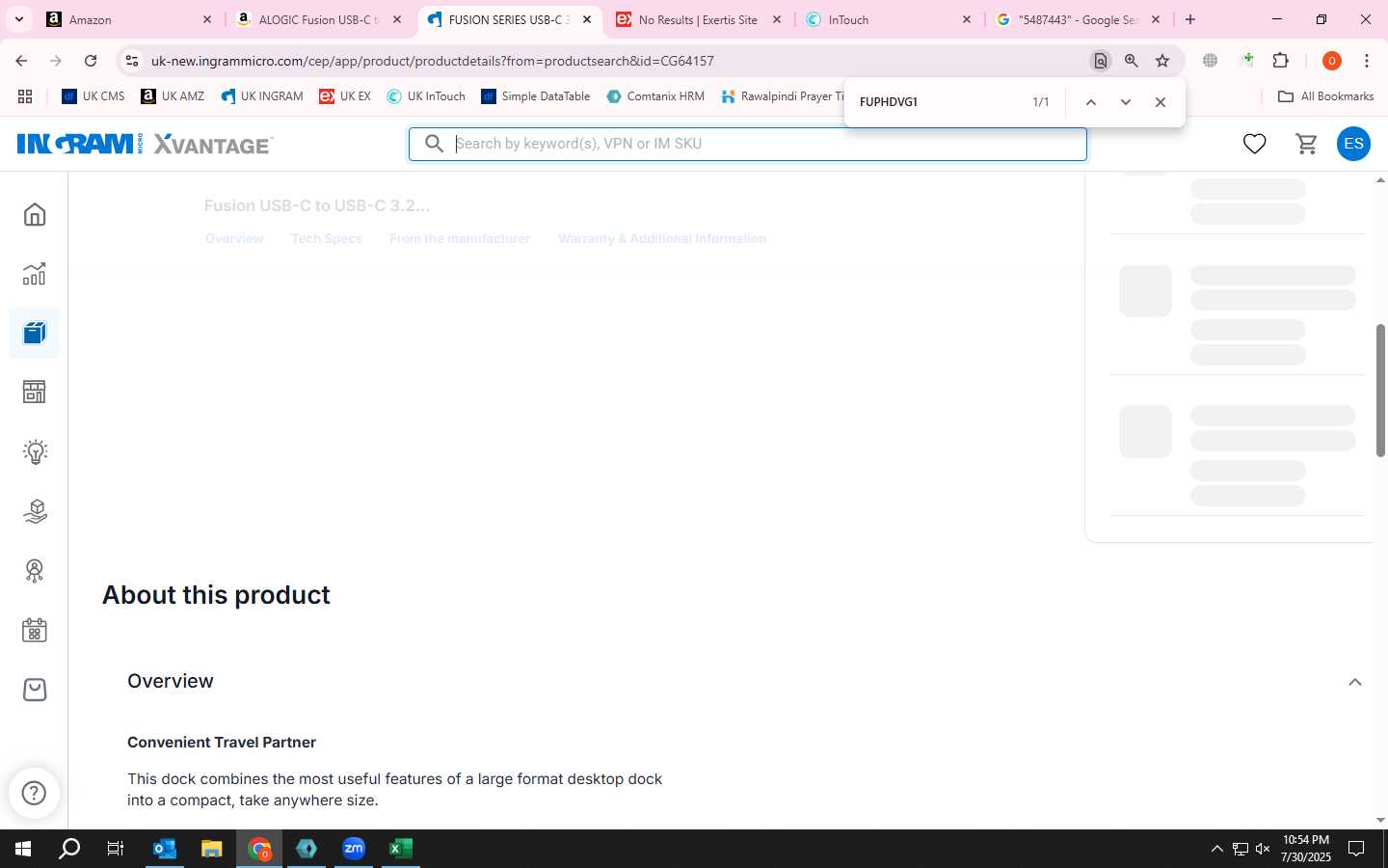
Task: Open Outlook from the taskbar
Action: pos(165,849)
